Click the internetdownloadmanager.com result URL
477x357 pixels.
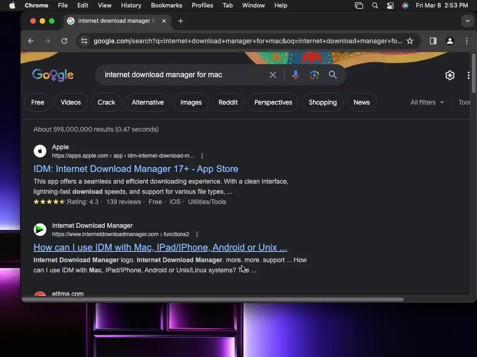[x=121, y=234]
